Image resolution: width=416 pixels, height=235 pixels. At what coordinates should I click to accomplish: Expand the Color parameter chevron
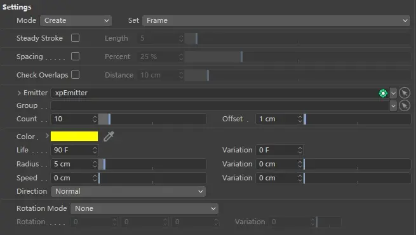tap(47, 136)
